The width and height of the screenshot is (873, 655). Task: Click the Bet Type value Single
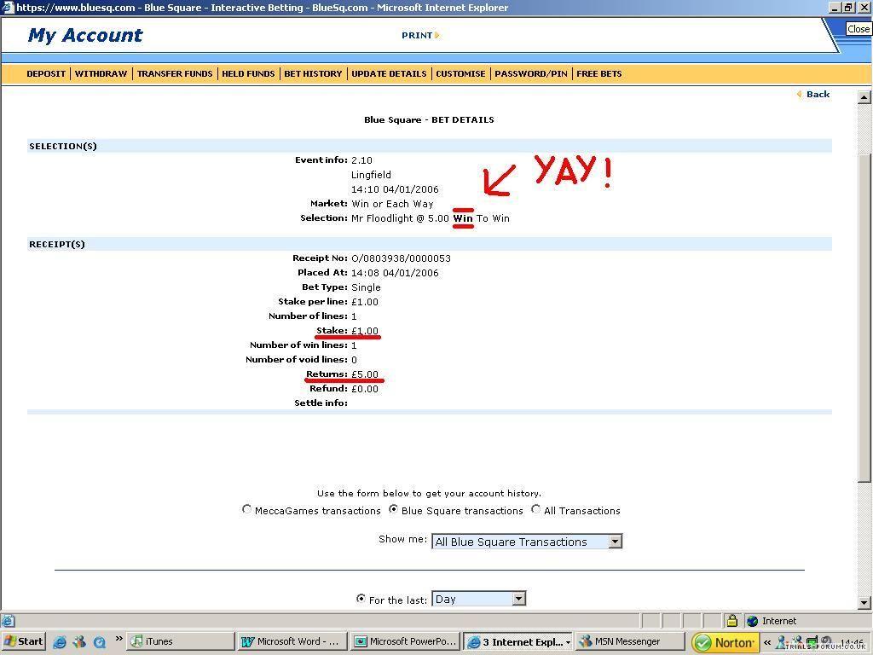point(366,287)
